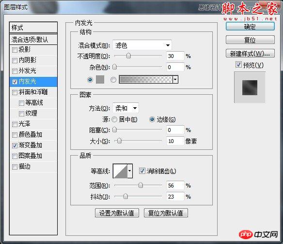
Task: Click the 范围 range slider handle
Action: [141, 185]
